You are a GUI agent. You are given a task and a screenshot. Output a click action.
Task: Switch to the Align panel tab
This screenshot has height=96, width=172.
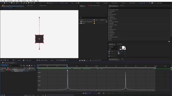click(122, 59)
